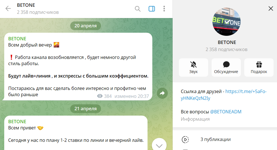
Task: Click the 'Работа канала возобновляется' line
Action: (72, 60)
